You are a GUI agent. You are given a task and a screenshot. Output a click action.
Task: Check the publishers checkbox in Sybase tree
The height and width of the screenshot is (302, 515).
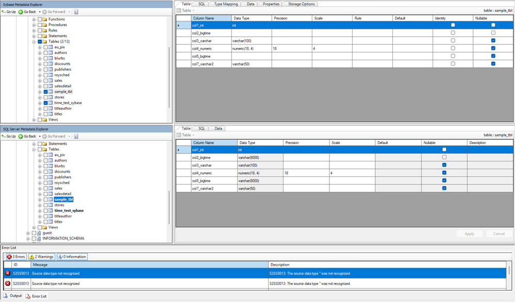click(x=46, y=70)
